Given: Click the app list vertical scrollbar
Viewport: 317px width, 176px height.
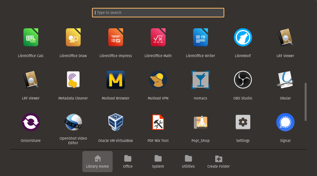Looking at the screenshot, I should (x=306, y=102).
